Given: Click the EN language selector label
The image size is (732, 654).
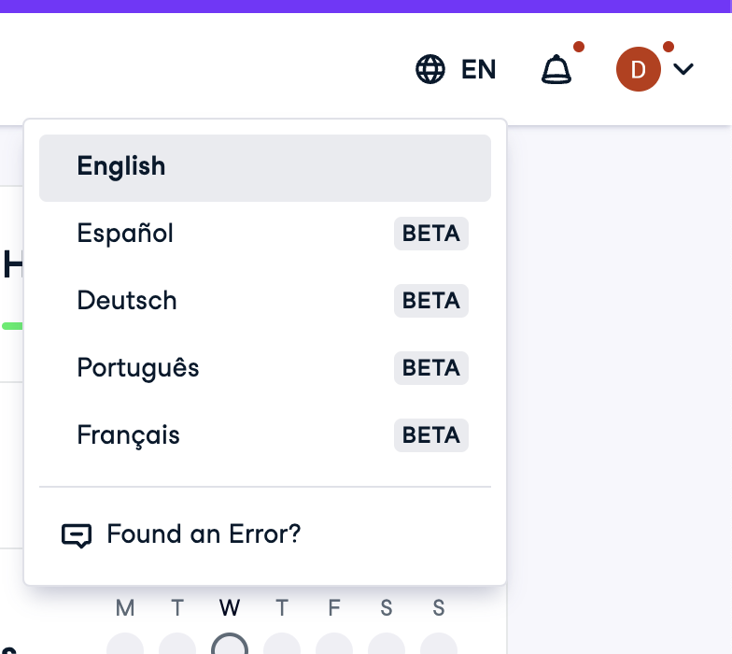Looking at the screenshot, I should (478, 69).
